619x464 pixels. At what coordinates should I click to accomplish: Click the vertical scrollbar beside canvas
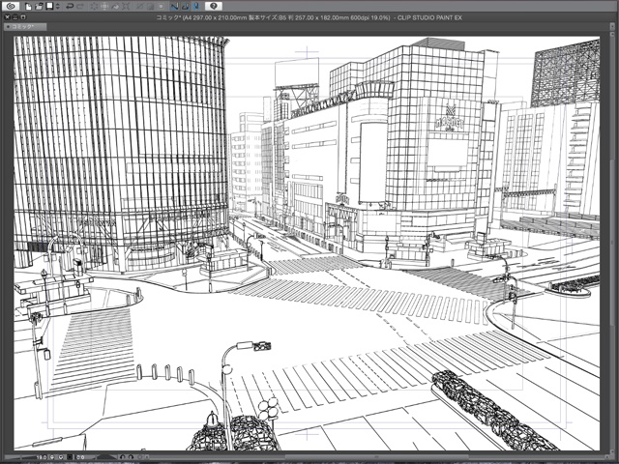pos(612,243)
